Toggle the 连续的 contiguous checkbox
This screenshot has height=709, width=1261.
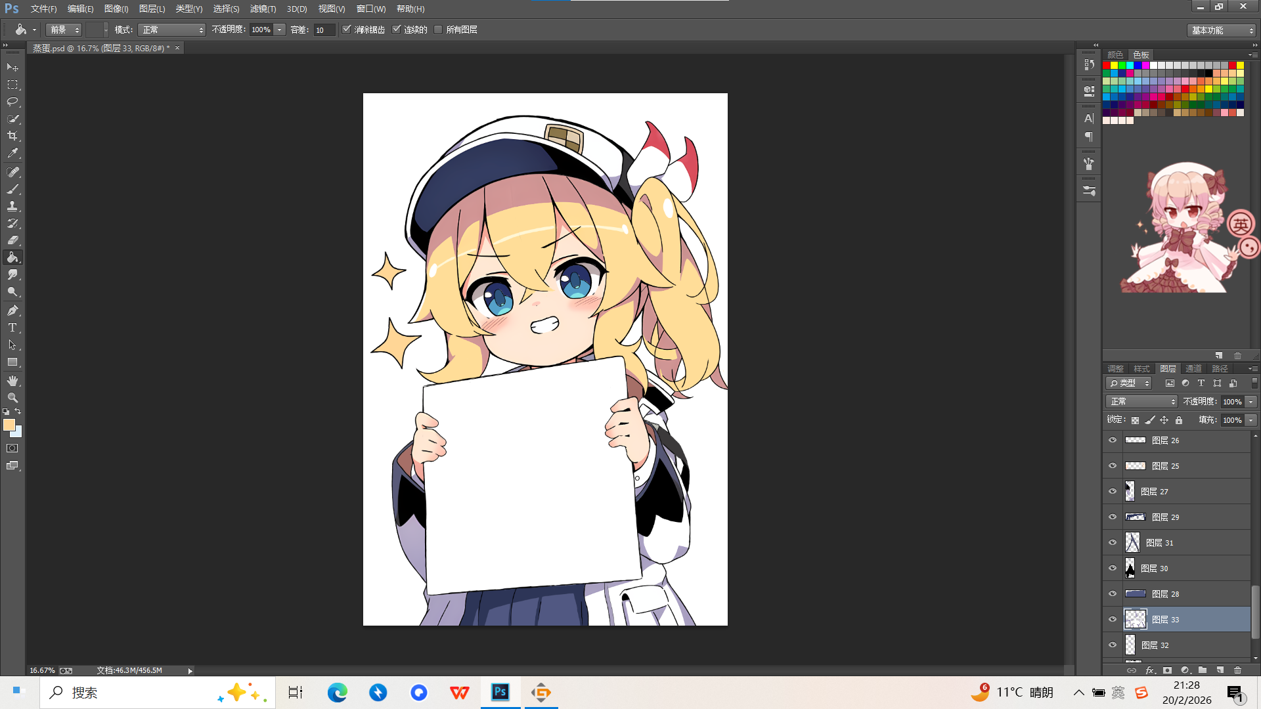point(396,30)
